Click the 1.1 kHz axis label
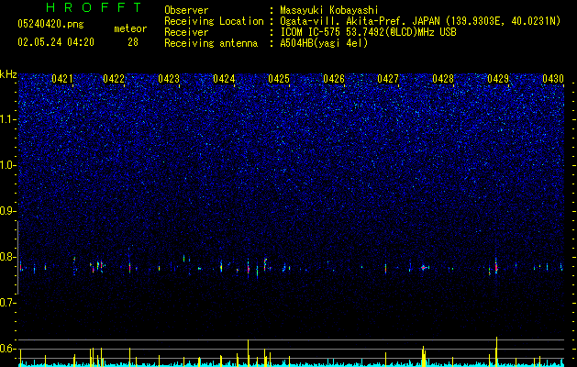 coord(8,119)
